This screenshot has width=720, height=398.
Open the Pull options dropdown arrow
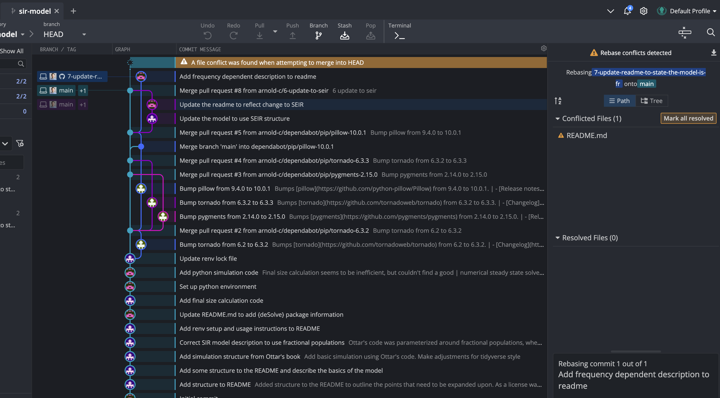(x=275, y=31)
